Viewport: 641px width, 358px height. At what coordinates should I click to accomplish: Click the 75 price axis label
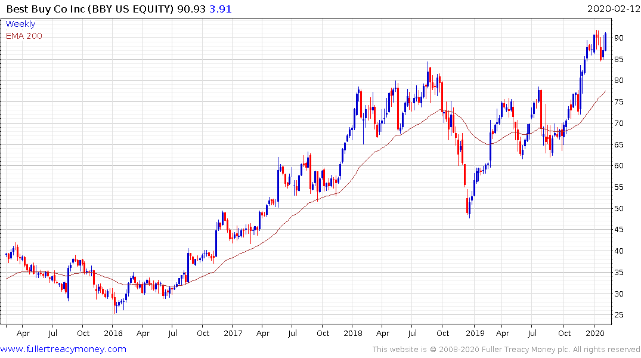619,102
